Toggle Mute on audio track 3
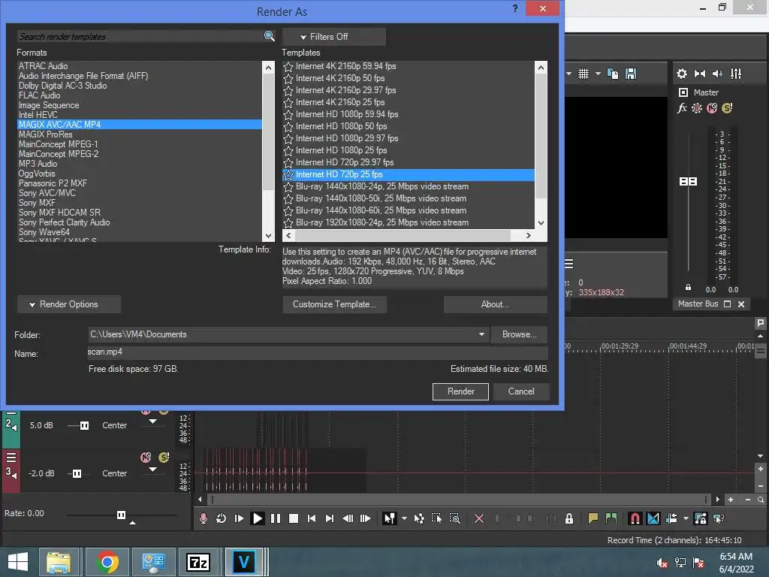The image size is (769, 577). 146,458
